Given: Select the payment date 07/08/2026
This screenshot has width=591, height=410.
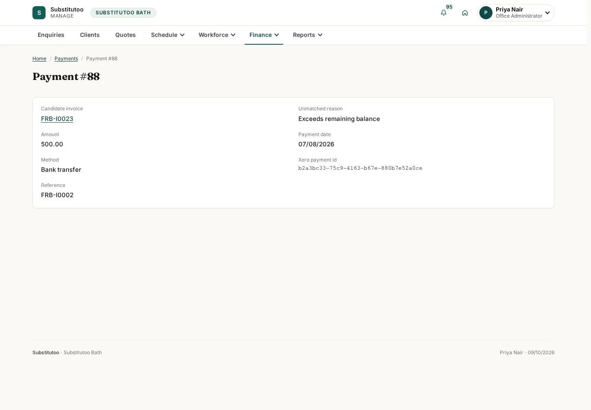Looking at the screenshot, I should tap(316, 144).
